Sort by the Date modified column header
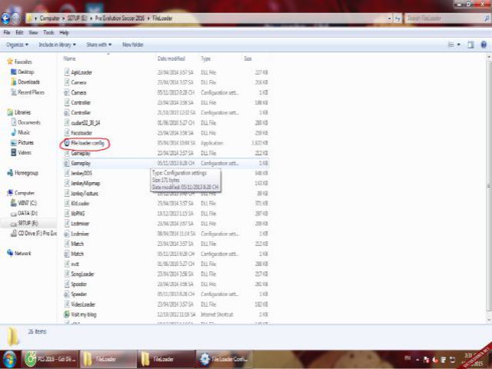The width and height of the screenshot is (492, 369). click(x=171, y=58)
